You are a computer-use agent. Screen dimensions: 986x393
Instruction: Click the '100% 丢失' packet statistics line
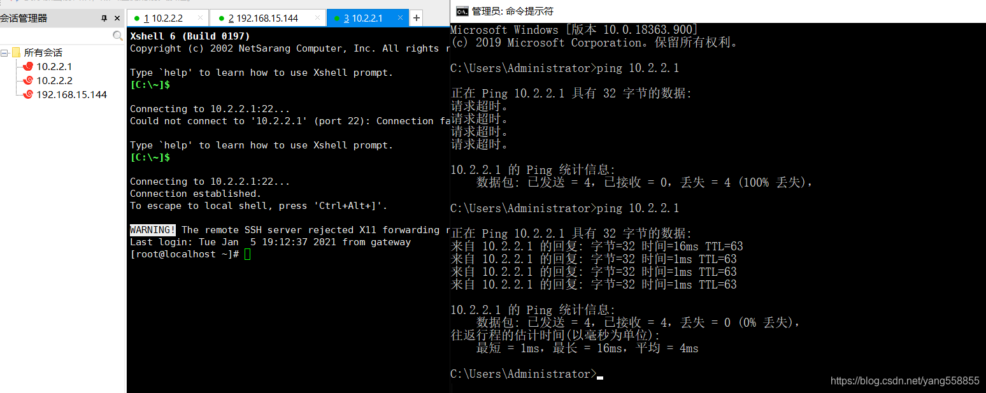645,183
